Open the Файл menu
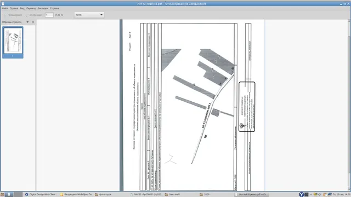 tap(5, 8)
